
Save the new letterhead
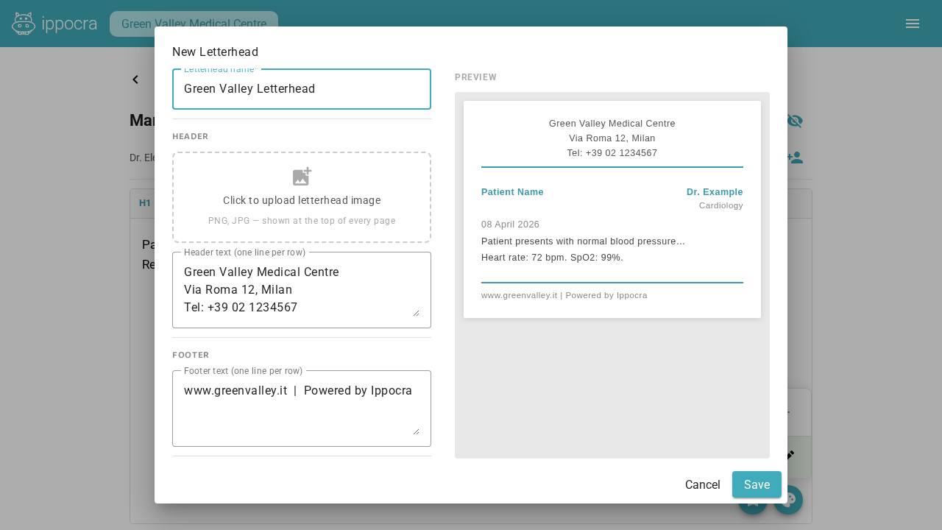757,484
